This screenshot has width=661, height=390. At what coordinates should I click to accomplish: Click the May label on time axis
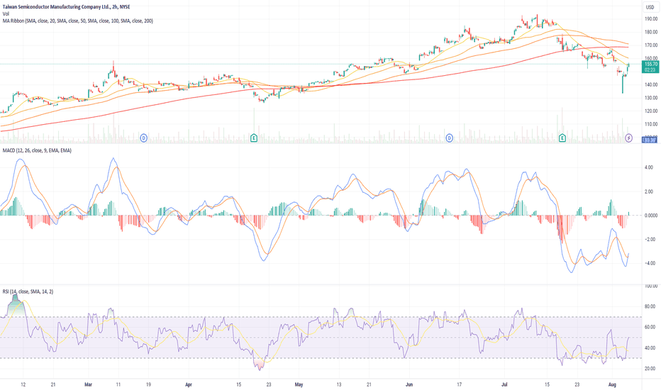point(299,384)
